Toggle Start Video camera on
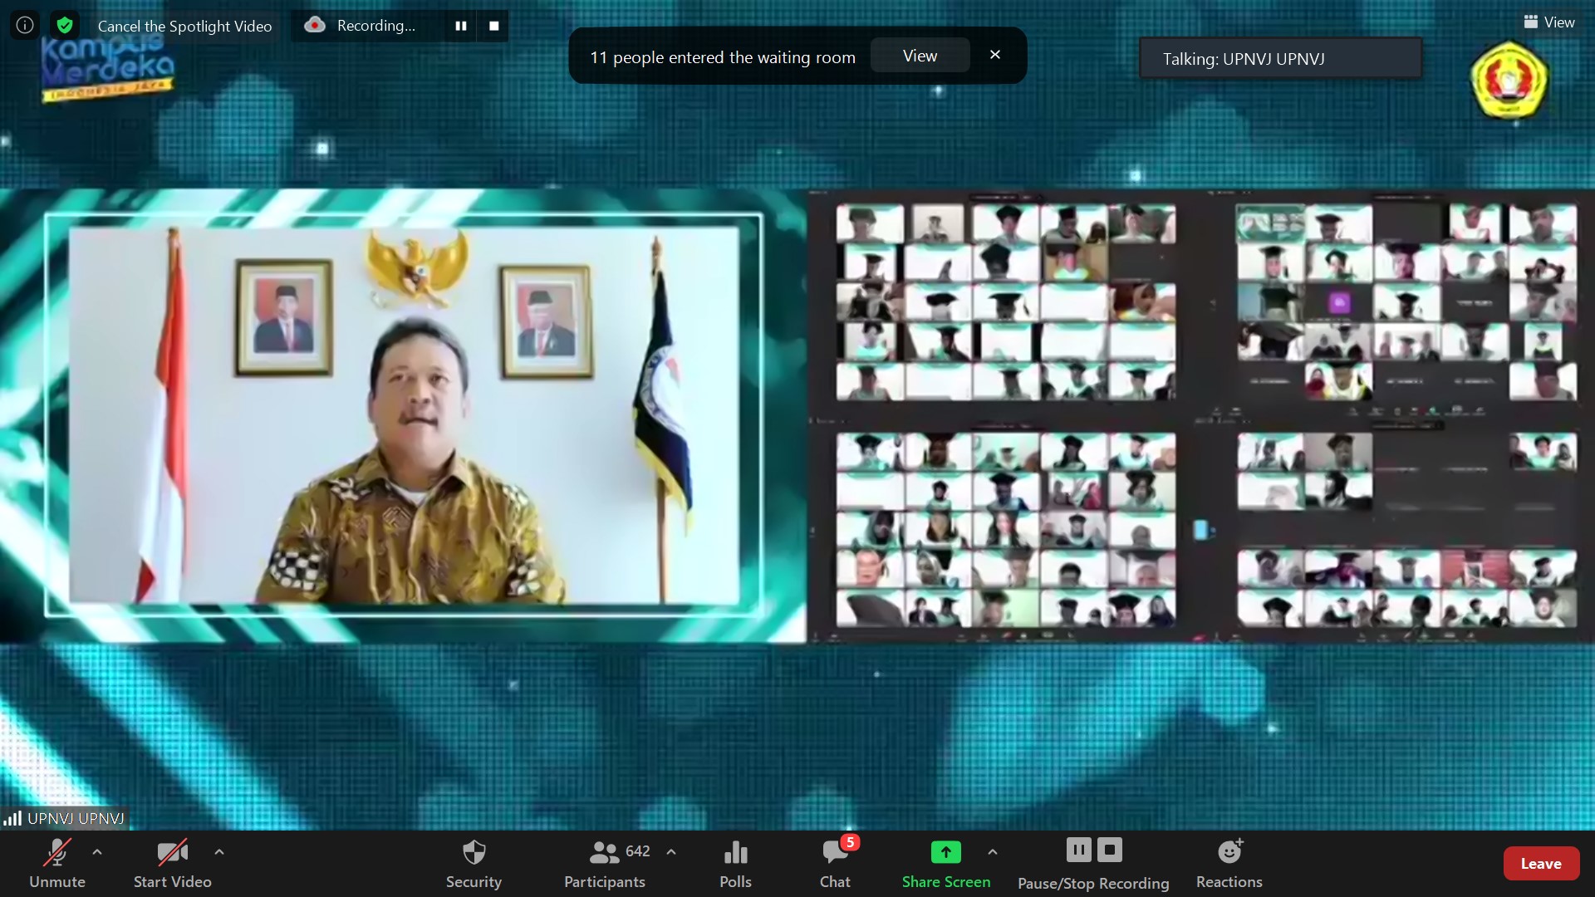Screen dimensions: 1595x897 (x=172, y=863)
